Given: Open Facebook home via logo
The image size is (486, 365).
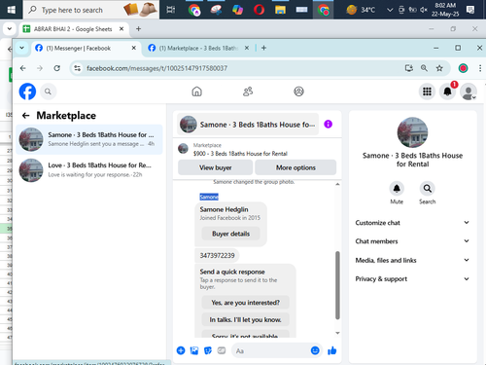Looking at the screenshot, I should coord(27,91).
